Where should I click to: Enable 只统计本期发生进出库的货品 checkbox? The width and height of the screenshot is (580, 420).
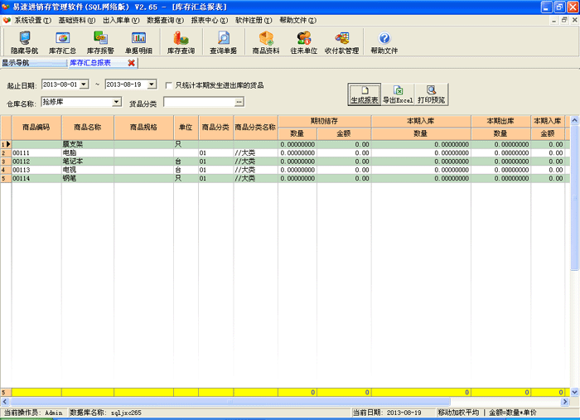click(x=169, y=84)
